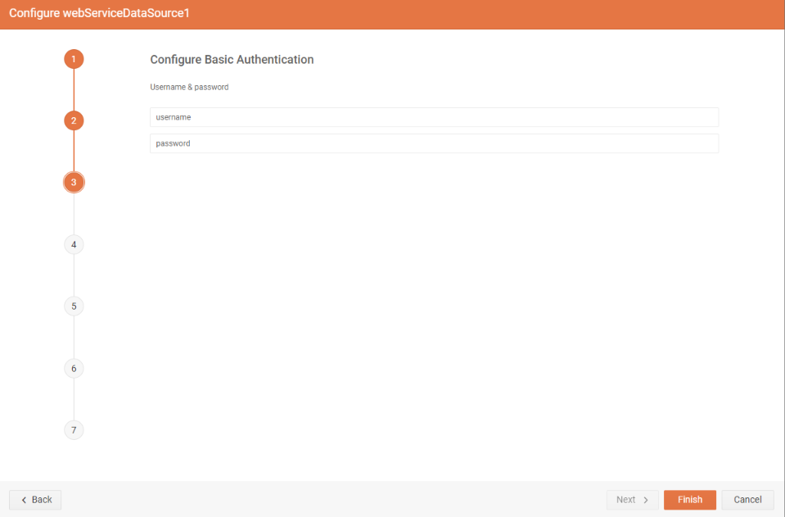Click inside the password field

point(434,143)
